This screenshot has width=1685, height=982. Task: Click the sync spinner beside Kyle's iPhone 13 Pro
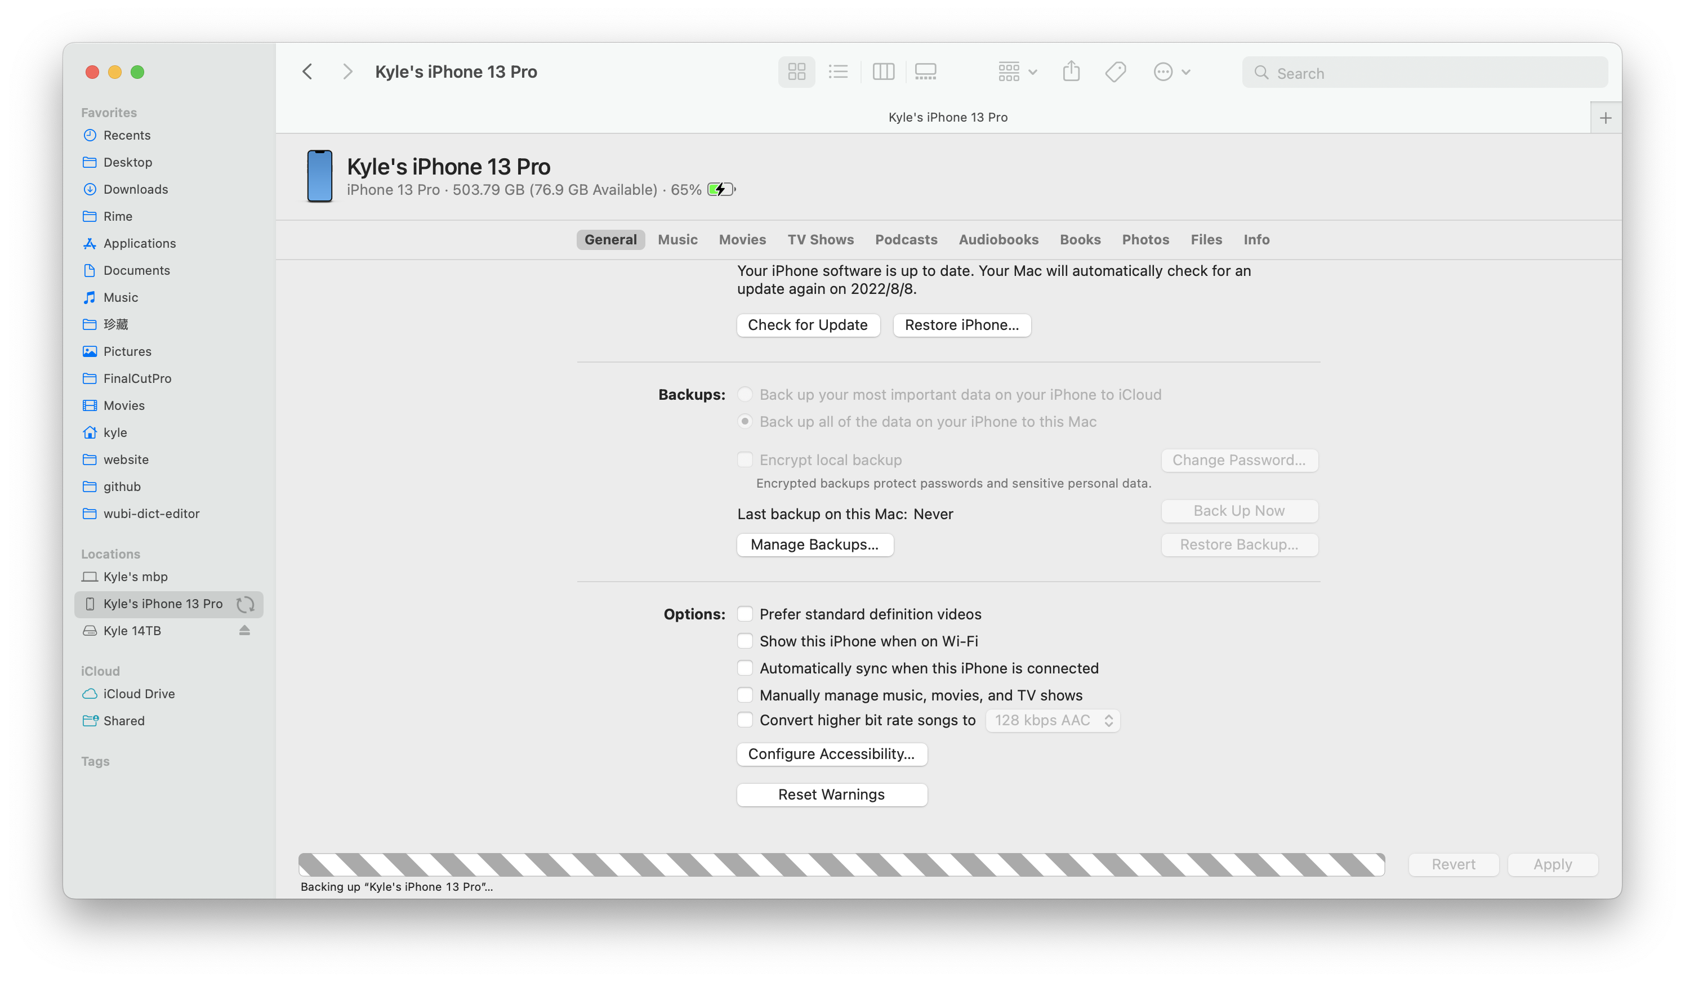pyautogui.click(x=246, y=604)
